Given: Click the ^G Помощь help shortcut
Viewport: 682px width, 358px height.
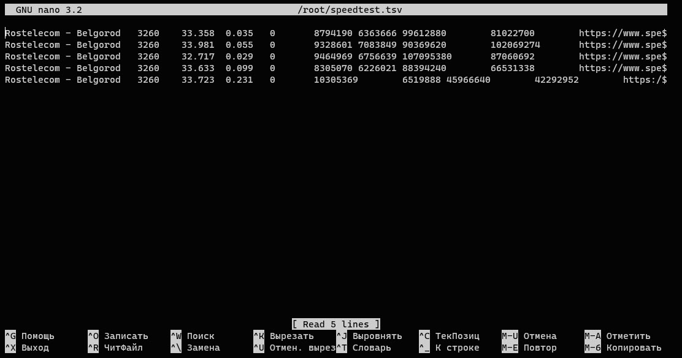Looking at the screenshot, I should click(x=29, y=336).
